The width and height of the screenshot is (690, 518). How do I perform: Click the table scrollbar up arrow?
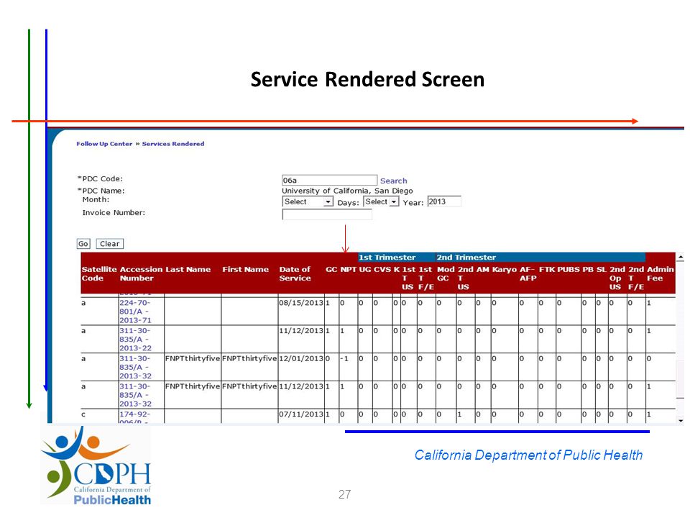(x=681, y=256)
